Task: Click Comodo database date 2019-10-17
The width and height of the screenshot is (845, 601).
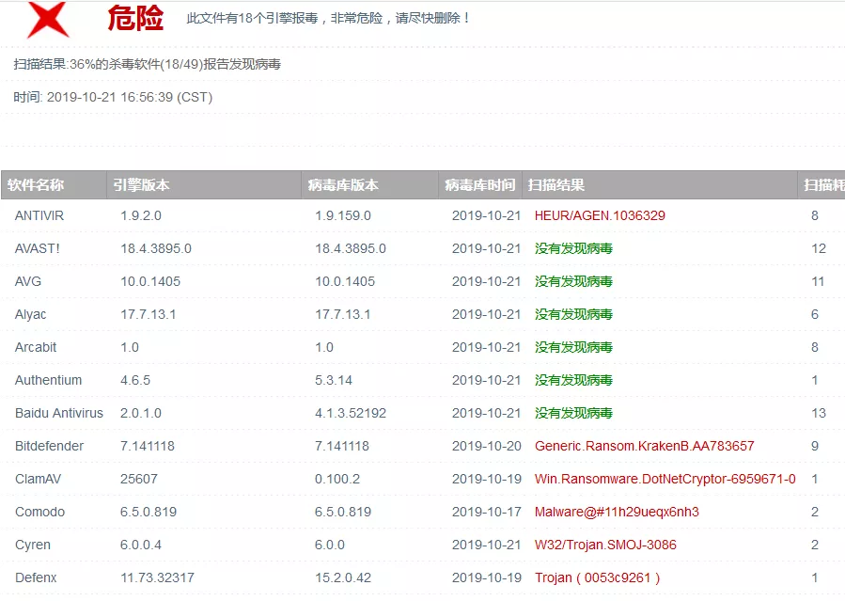Action: [x=487, y=512]
